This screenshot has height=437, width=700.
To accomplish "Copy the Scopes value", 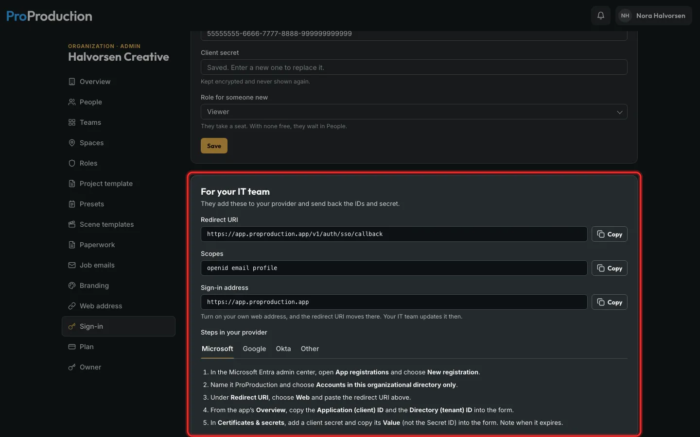I will pos(610,268).
